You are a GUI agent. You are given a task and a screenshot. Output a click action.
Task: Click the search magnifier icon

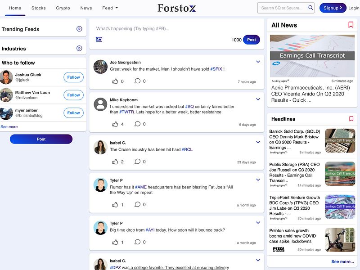pos(310,8)
